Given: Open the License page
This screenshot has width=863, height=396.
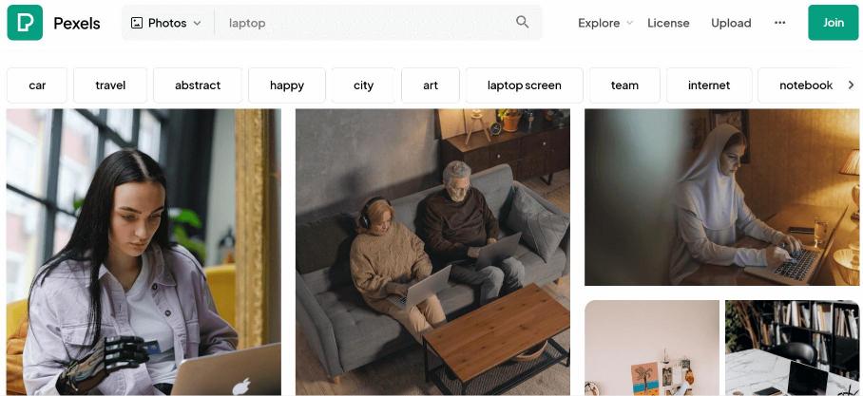Looking at the screenshot, I should (668, 23).
